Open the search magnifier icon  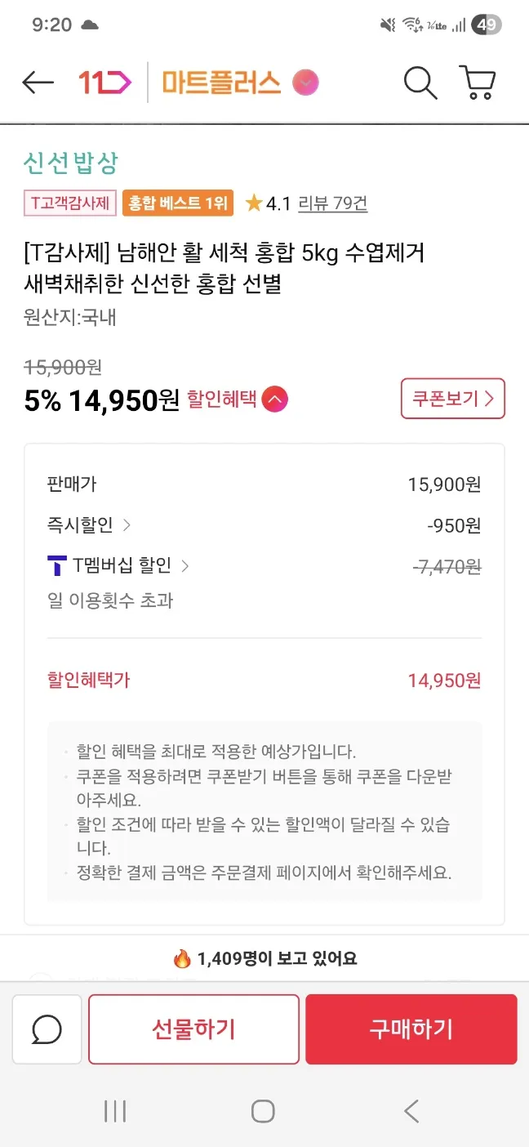(x=420, y=83)
